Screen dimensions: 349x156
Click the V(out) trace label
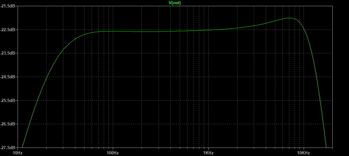pyautogui.click(x=175, y=3)
